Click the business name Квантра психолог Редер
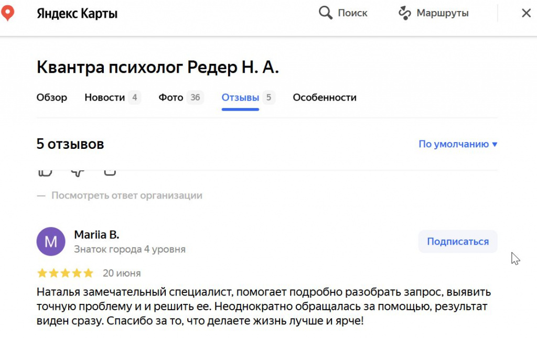The height and width of the screenshot is (338, 537). [x=157, y=67]
